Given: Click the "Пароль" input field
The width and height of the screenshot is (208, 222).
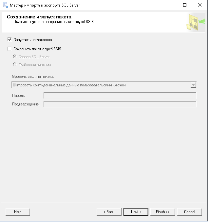Looking at the screenshot, I should [120, 96].
